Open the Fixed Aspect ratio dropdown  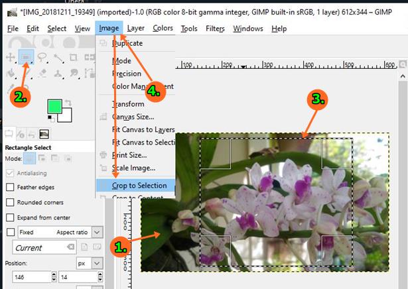[97, 232]
